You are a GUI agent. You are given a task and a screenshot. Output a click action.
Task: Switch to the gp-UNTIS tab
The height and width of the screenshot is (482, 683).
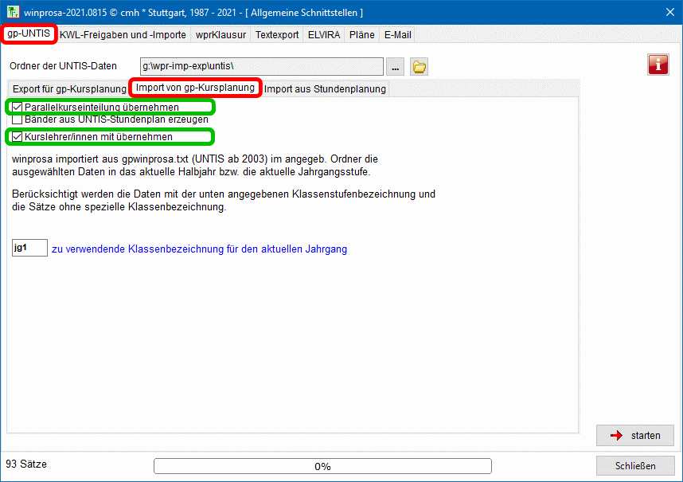pyautogui.click(x=29, y=34)
